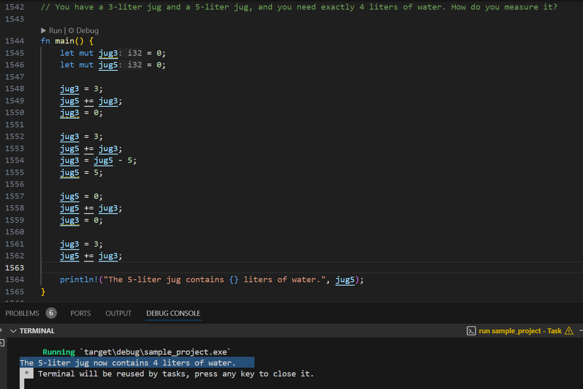Screen dimensions: 583x389
Task: Switch to the PORTS tab
Action: tap(80, 313)
